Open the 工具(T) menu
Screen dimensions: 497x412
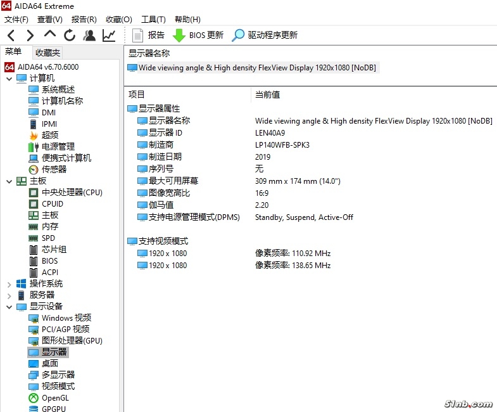tap(153, 20)
